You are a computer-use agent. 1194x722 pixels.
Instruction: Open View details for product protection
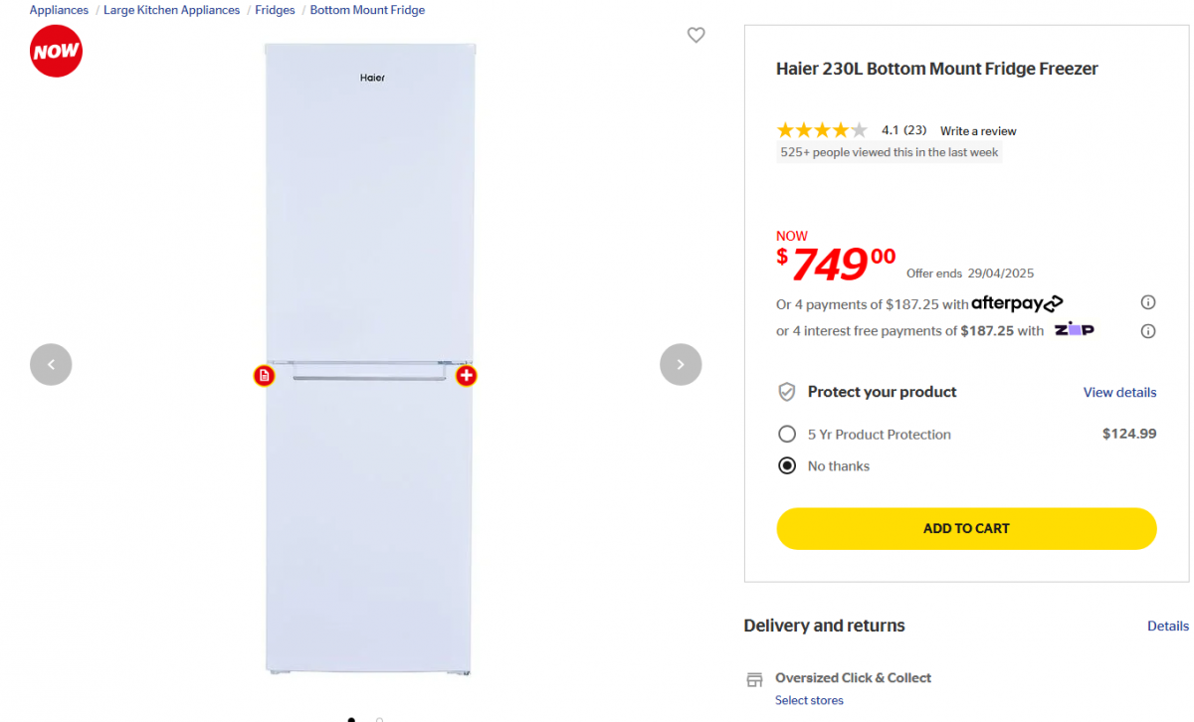(x=1119, y=393)
